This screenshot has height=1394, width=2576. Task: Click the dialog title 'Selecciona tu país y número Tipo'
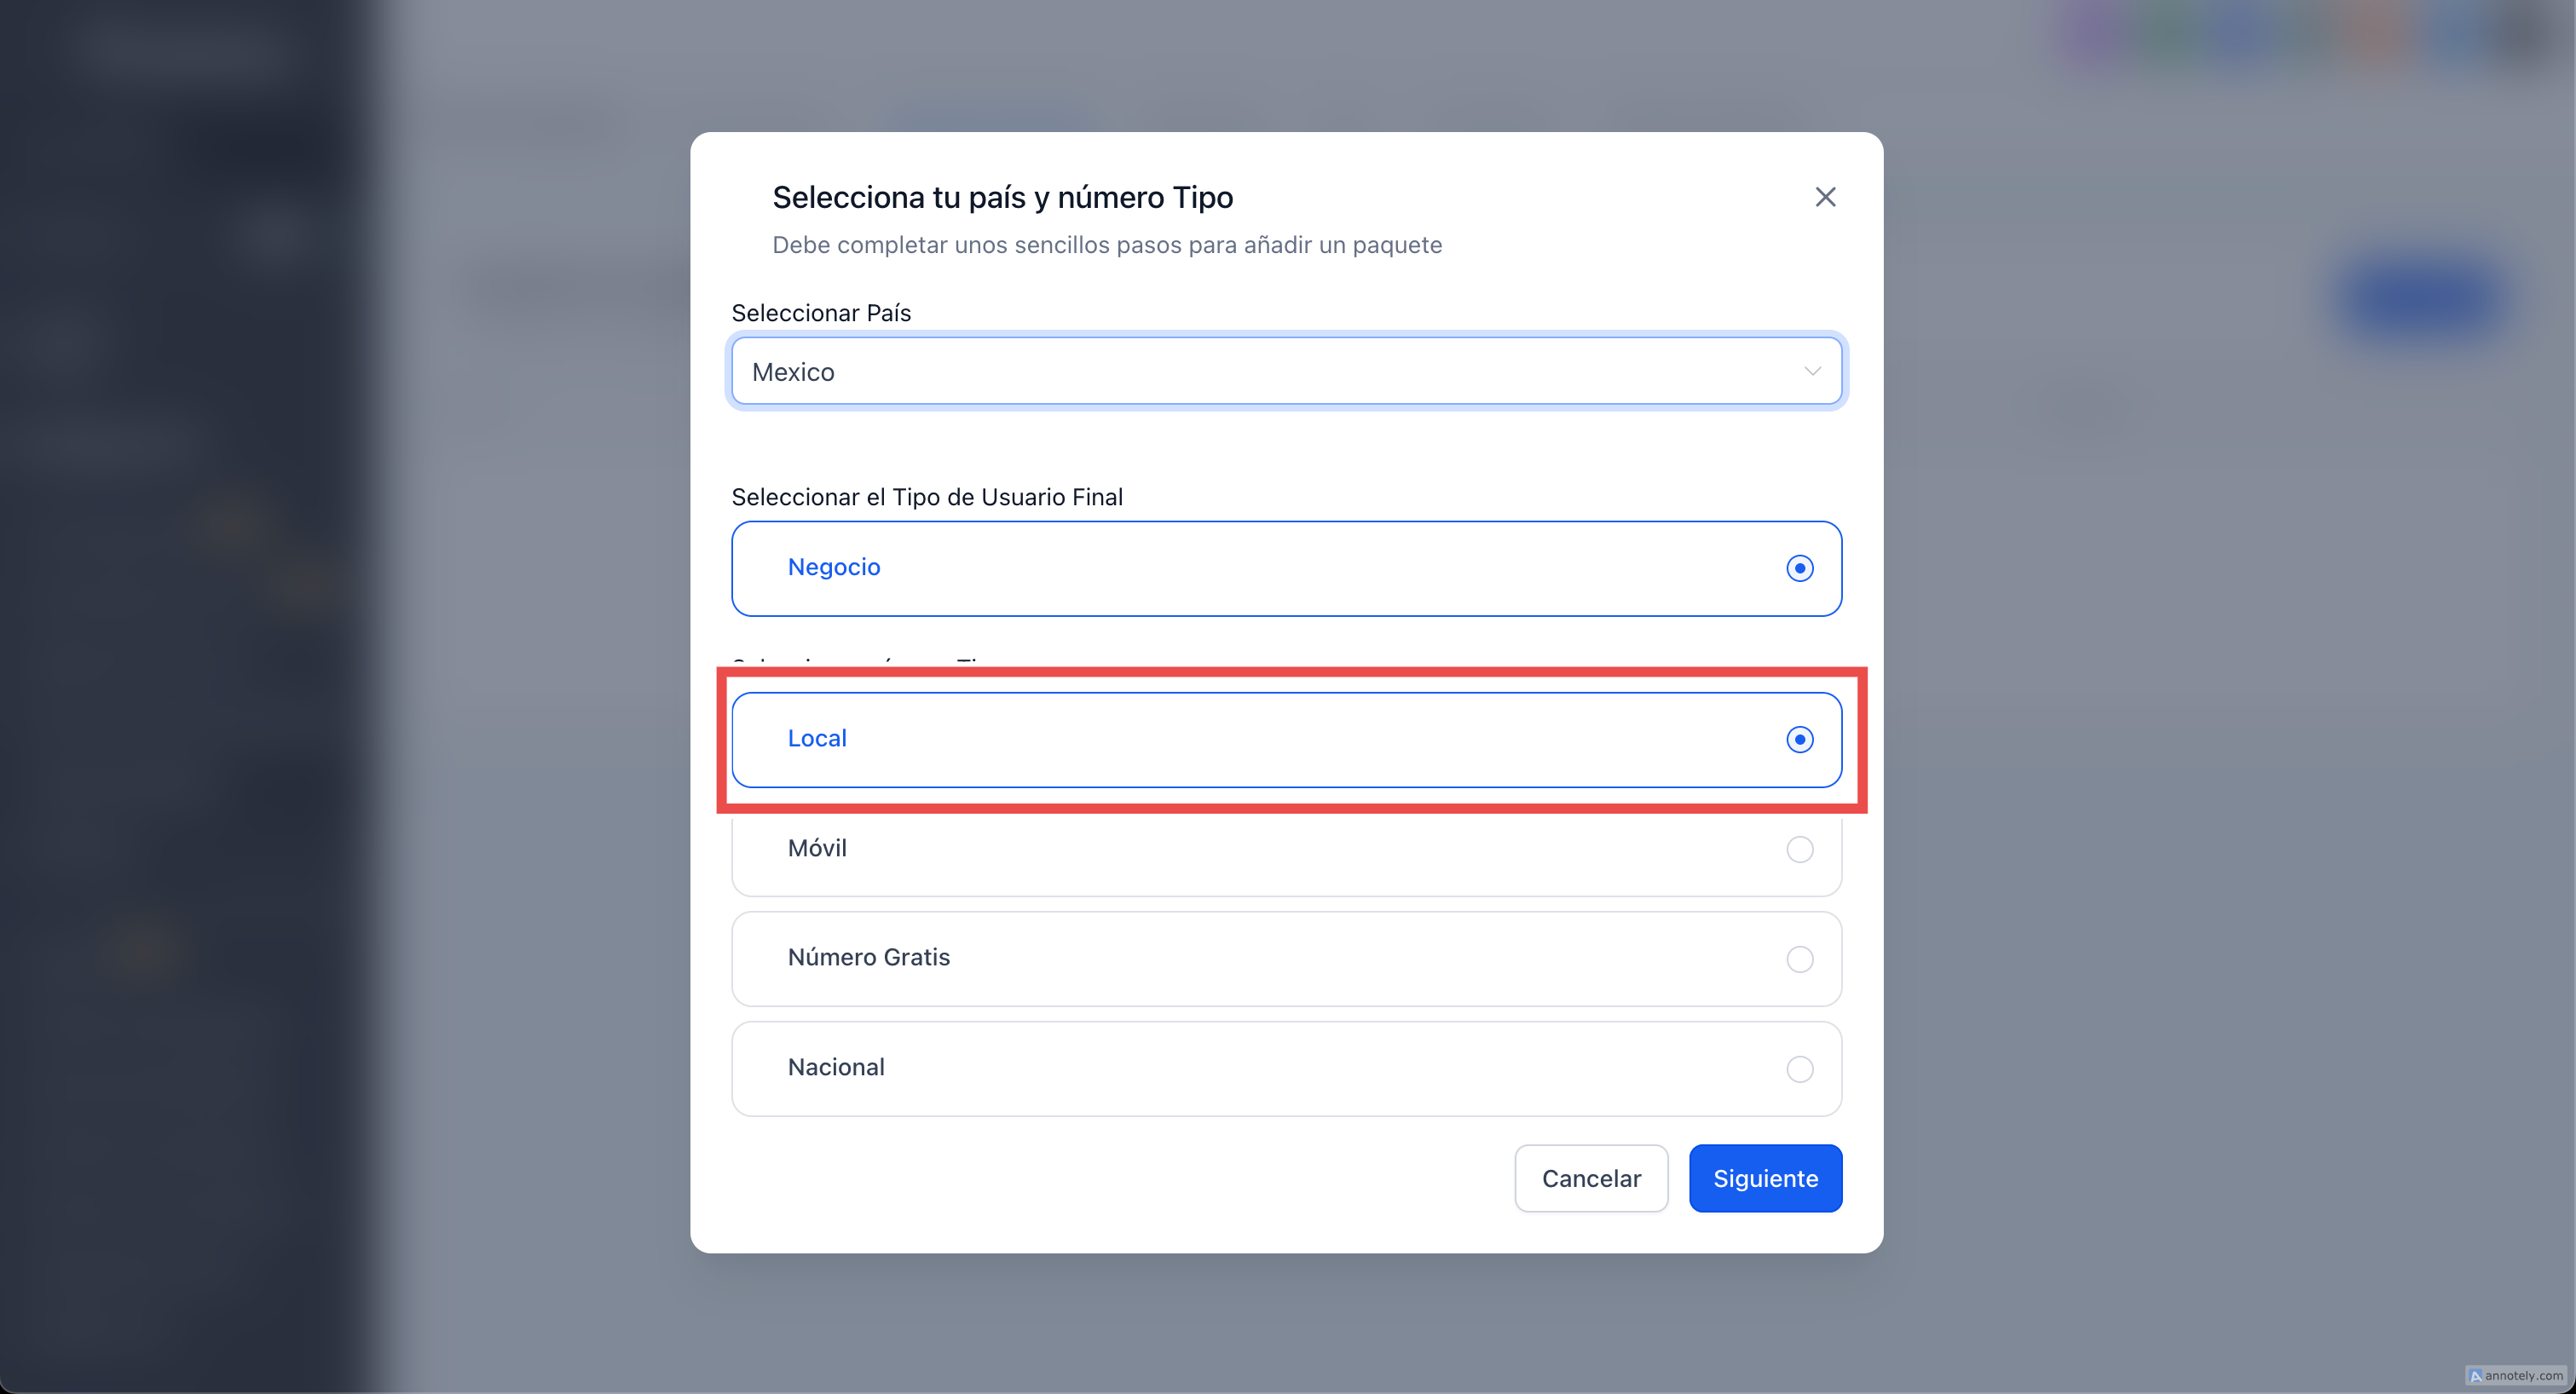(x=1002, y=197)
